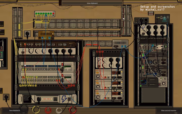Click the MAX: 1500 W label on UPS

pyautogui.click(x=47, y=99)
